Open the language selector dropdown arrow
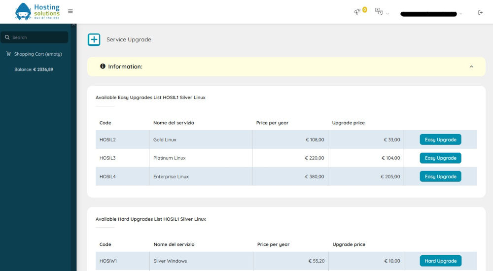Screen dimensions: 493x271 [387, 14]
